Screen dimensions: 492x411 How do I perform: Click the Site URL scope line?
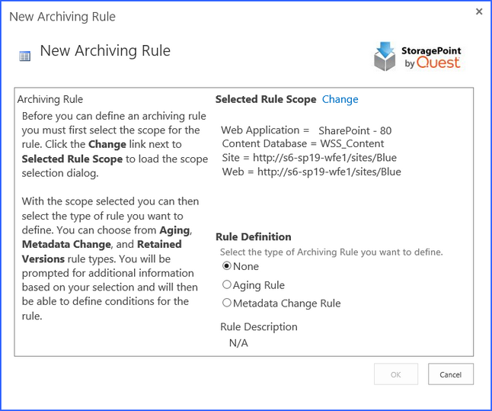tap(309, 157)
